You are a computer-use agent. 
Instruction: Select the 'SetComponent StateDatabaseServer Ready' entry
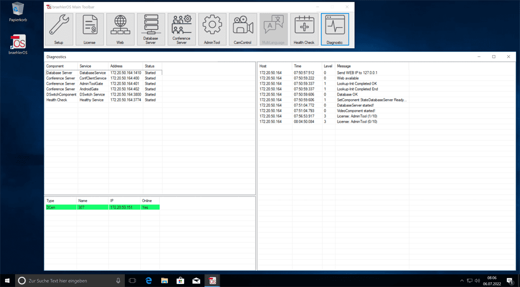coord(333,100)
